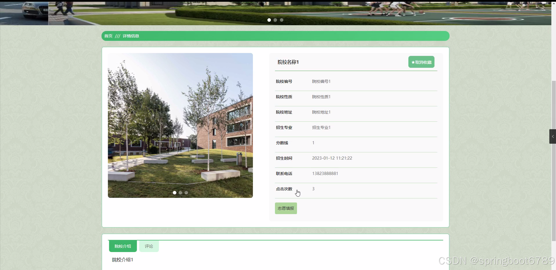The height and width of the screenshot is (270, 556).
Task: Click the 分数线 label
Action: 282,143
